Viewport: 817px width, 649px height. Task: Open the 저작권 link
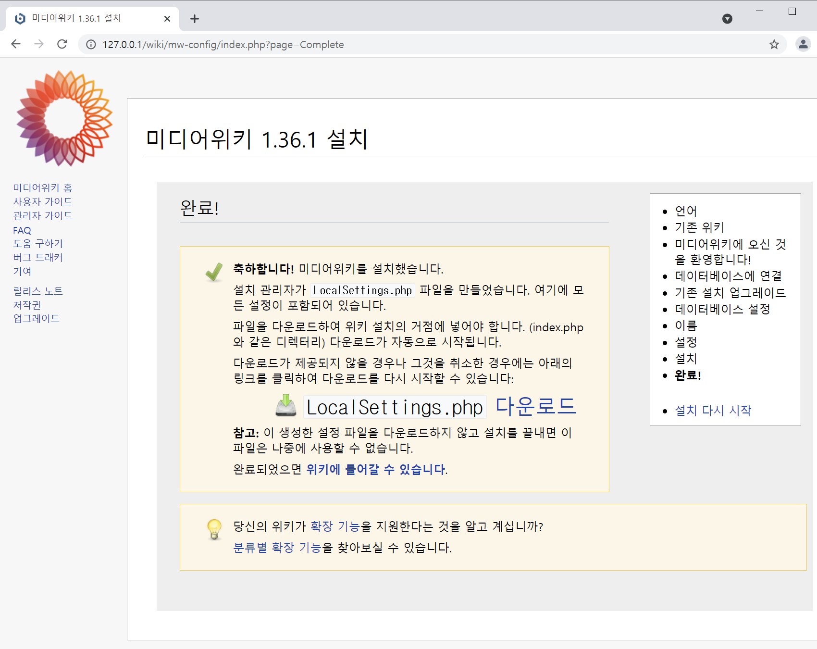[27, 305]
